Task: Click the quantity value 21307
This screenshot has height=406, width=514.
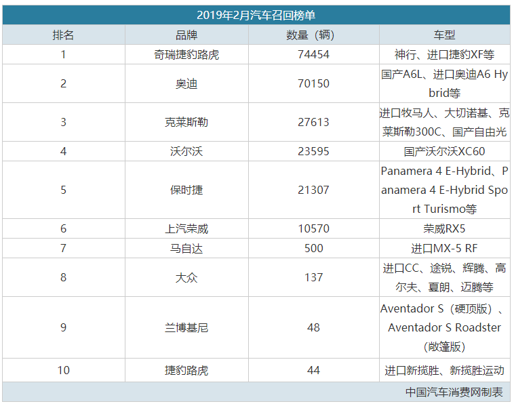Action: [x=313, y=190]
